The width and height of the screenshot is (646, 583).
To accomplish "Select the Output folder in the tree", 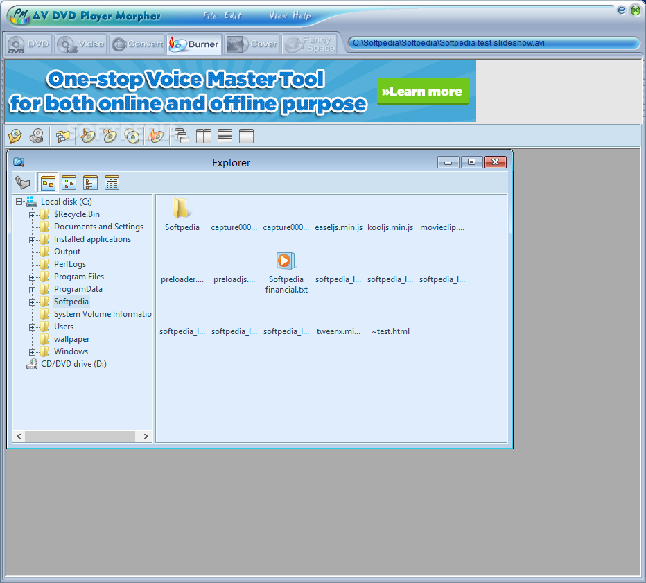I will [x=67, y=252].
